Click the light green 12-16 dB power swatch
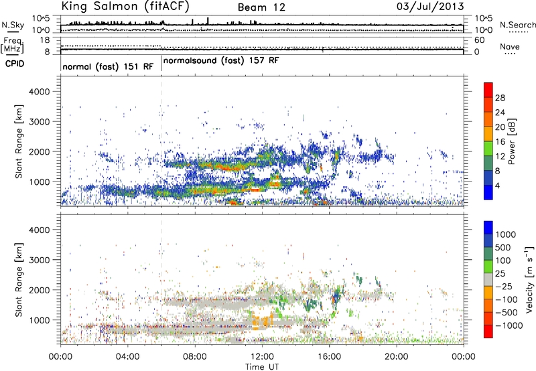536x371 pixels. [488, 149]
